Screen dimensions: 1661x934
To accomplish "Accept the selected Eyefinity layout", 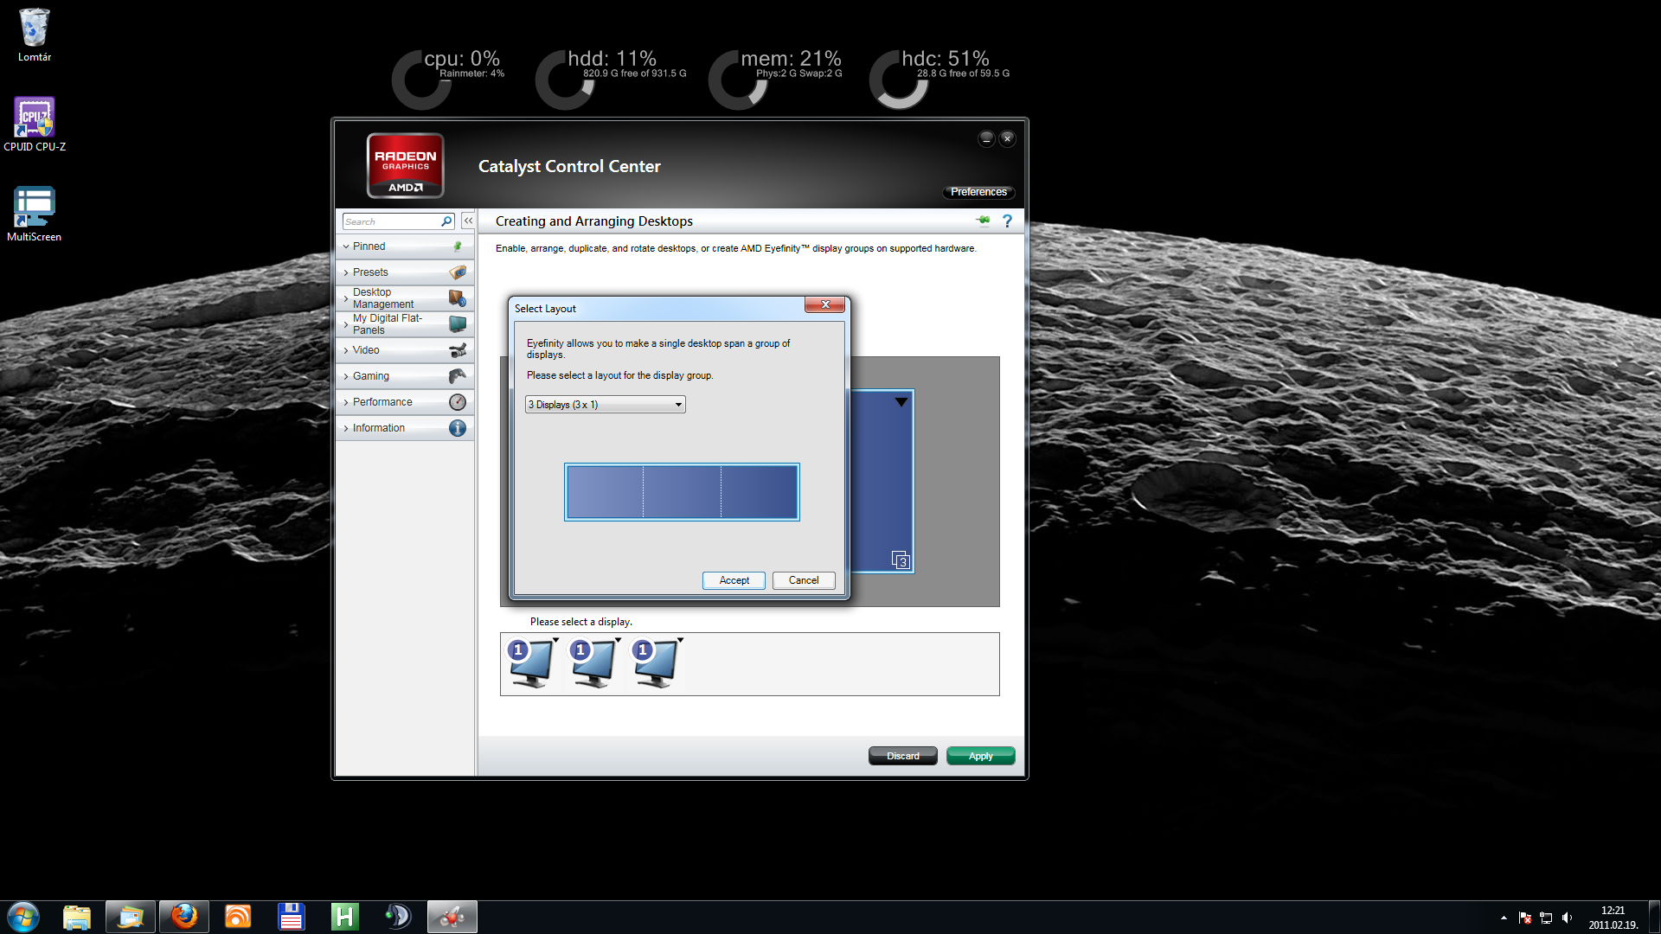I will coord(734,580).
